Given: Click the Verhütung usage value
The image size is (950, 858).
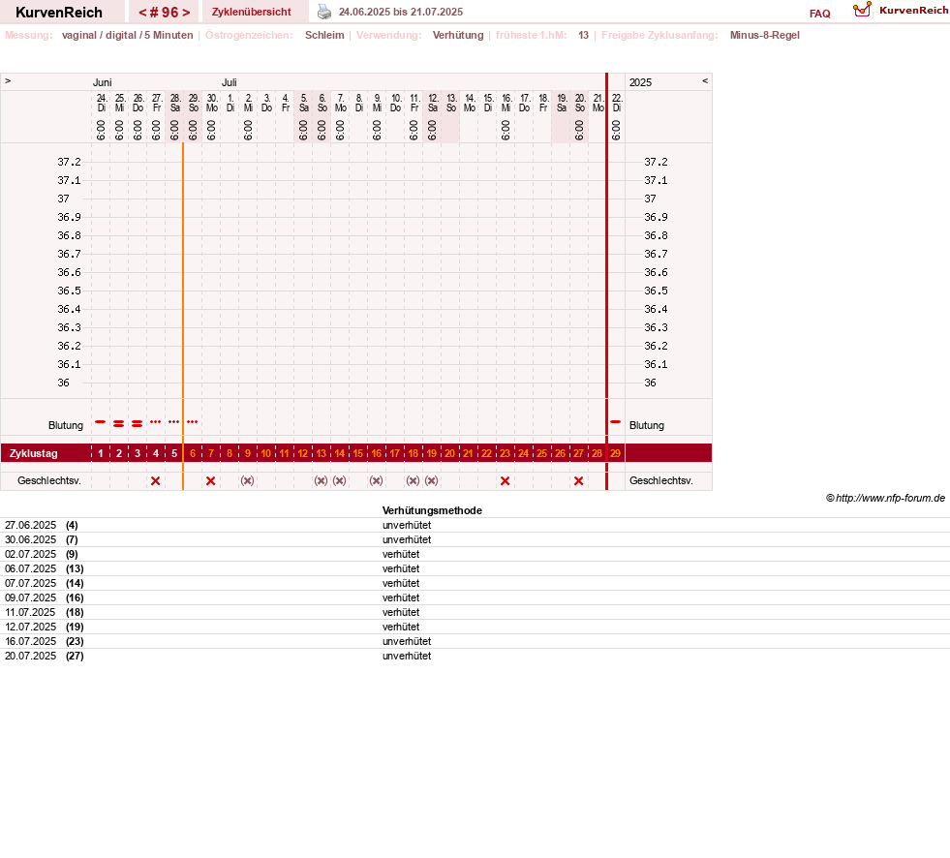Looking at the screenshot, I should (x=458, y=35).
